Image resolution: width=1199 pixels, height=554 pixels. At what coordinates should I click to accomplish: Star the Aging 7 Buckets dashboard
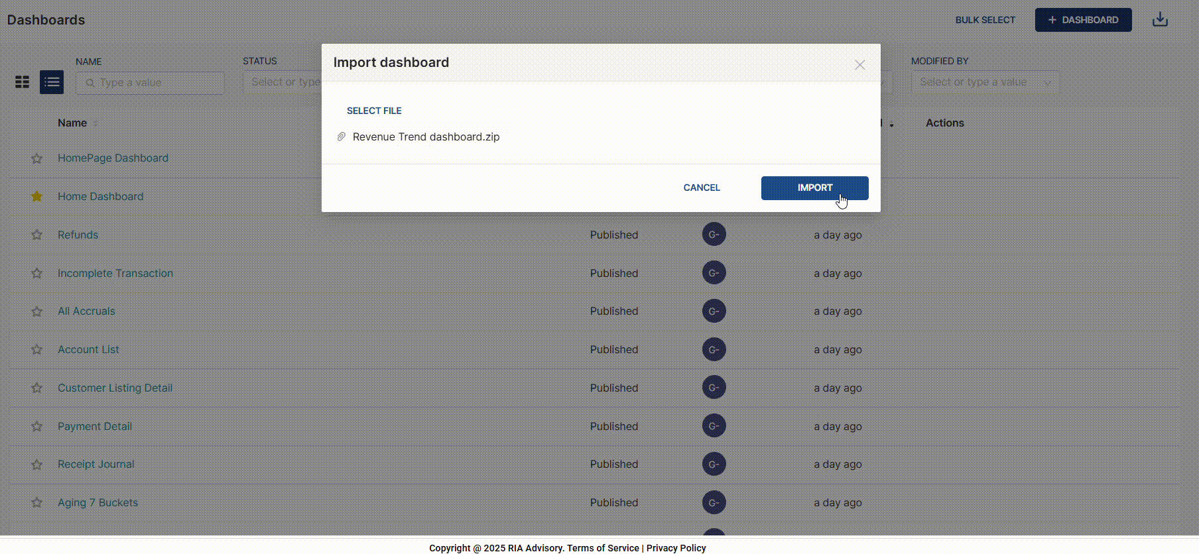[x=37, y=502]
